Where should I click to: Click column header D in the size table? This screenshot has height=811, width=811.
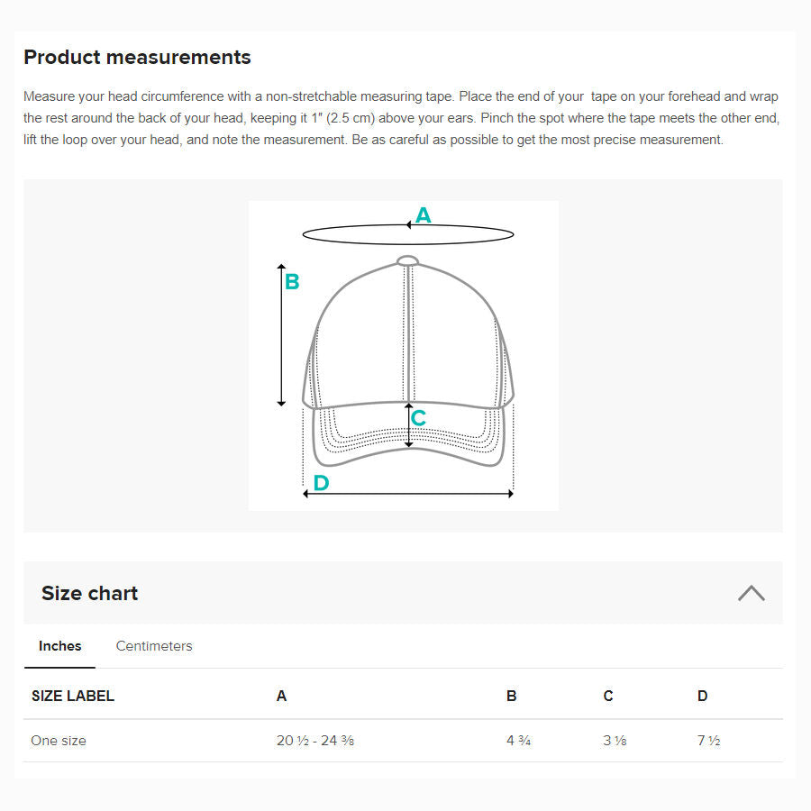click(x=703, y=696)
